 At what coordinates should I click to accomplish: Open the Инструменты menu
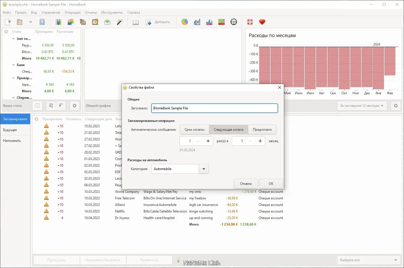(x=112, y=13)
